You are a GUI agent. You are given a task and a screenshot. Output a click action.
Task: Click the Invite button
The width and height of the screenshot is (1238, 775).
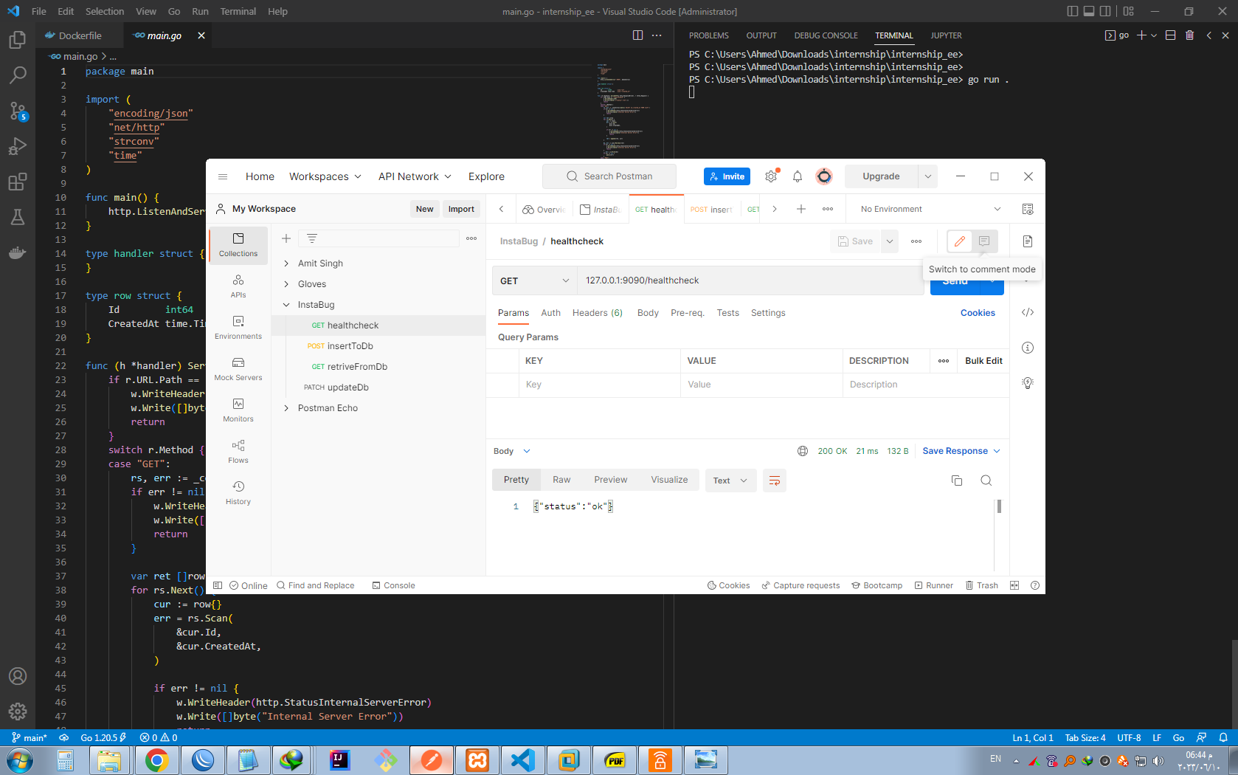click(x=727, y=176)
